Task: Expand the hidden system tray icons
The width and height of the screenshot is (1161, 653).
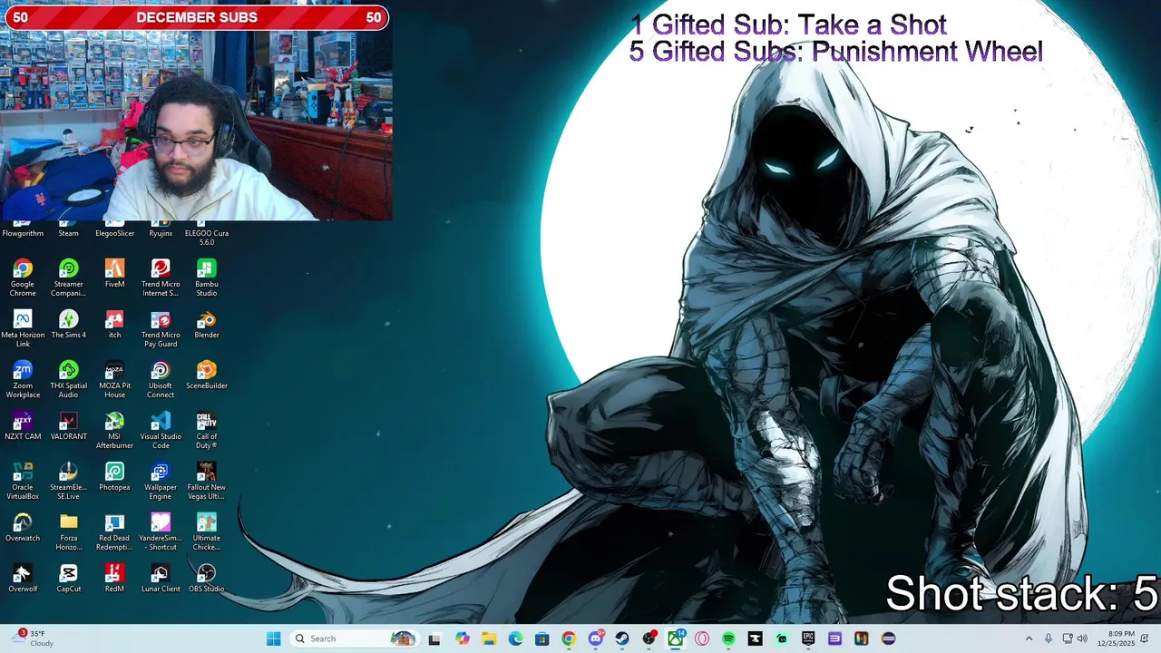Action: click(x=1029, y=638)
